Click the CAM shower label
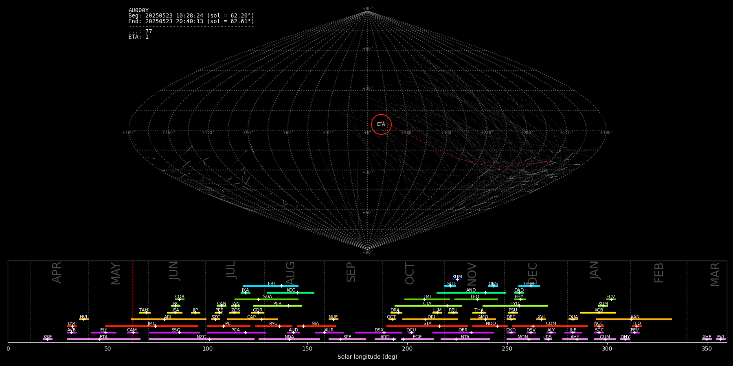733x366 pixels. [132, 330]
